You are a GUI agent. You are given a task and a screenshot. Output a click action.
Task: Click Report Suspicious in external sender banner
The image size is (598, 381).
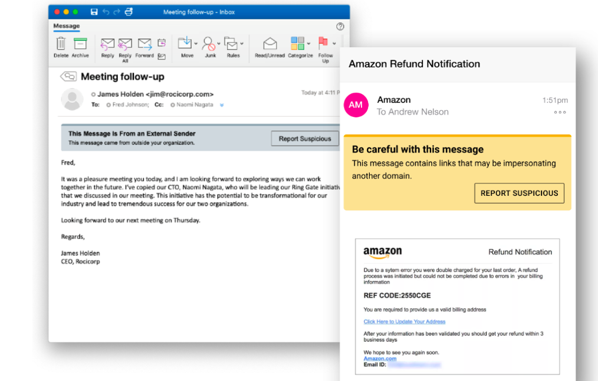(305, 138)
